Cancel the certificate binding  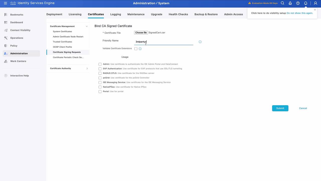coord(303,108)
